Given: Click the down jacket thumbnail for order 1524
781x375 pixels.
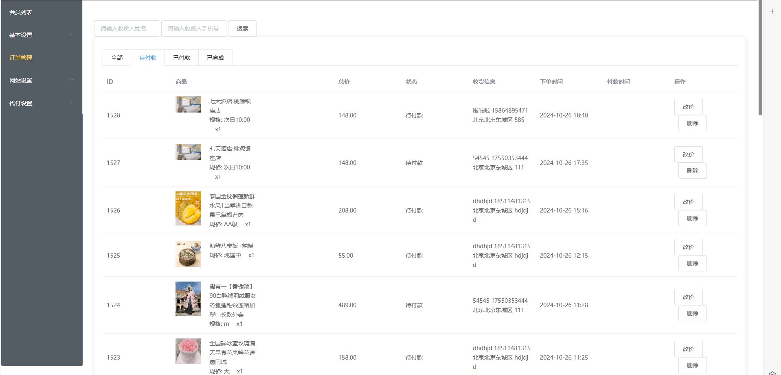Looking at the screenshot, I should [188, 299].
